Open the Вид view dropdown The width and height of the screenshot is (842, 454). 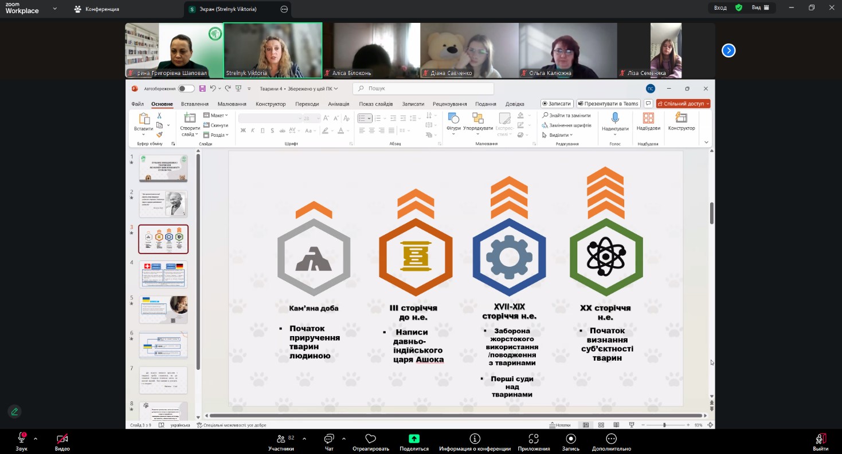[x=759, y=7]
